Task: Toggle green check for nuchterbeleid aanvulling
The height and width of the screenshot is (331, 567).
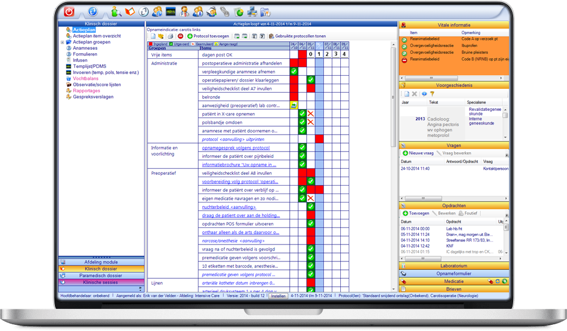Action: click(311, 207)
